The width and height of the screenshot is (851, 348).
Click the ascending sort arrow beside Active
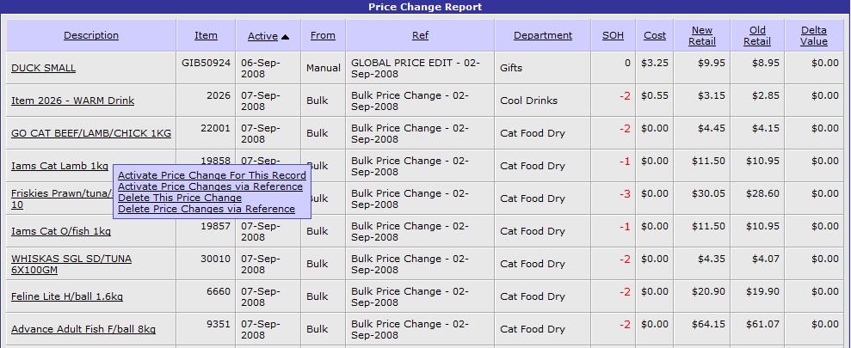click(285, 37)
